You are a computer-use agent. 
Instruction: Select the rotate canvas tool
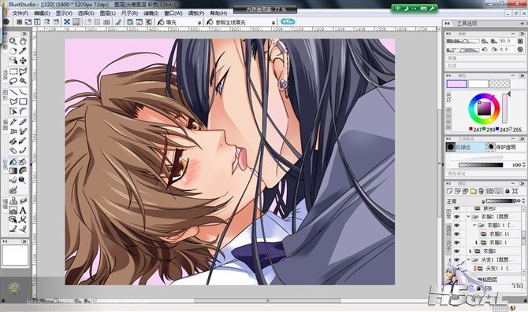pyautogui.click(x=13, y=51)
